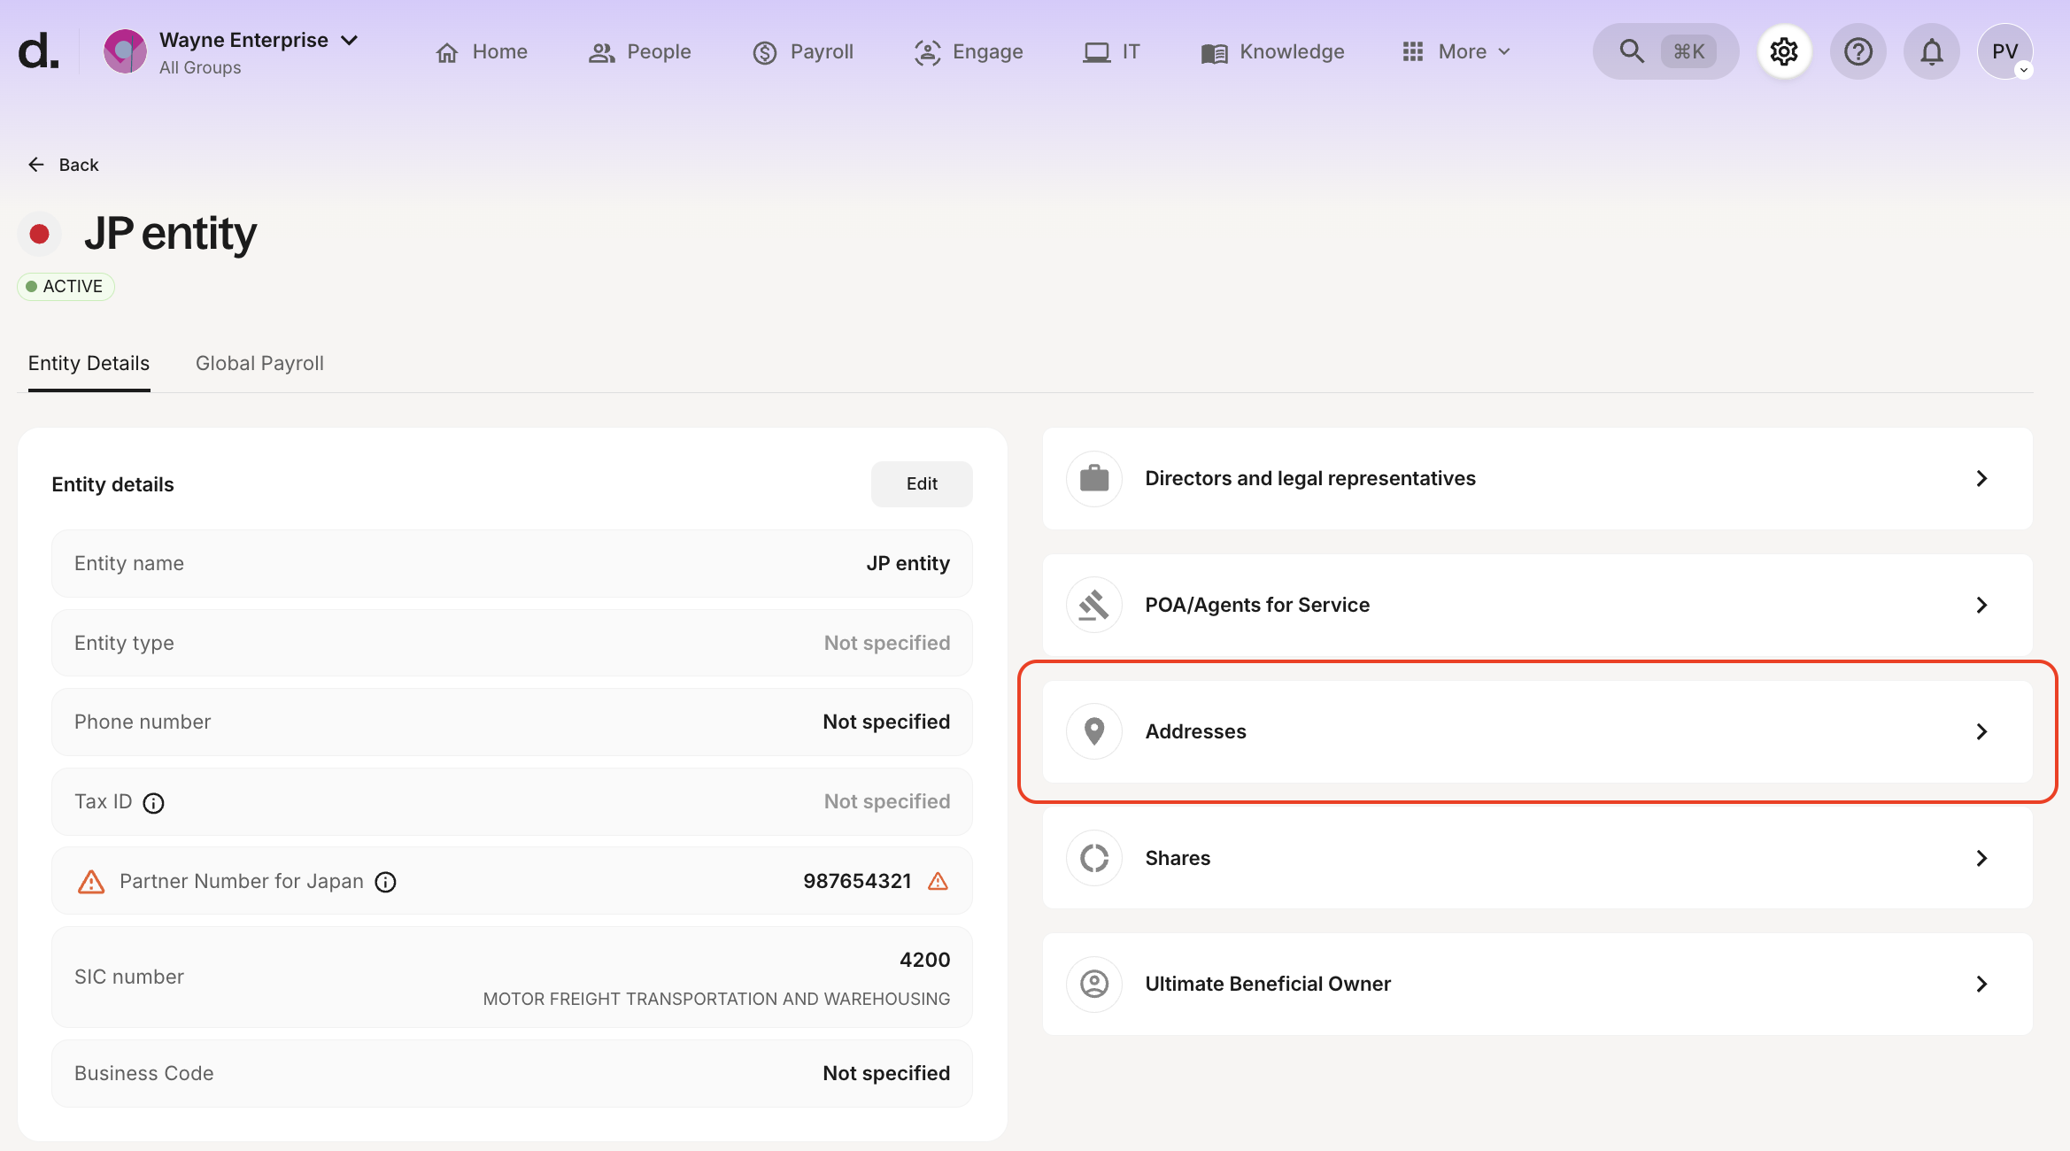Screen dimensions: 2070x1151
Task: Expand POA/Agents for Service chevron
Action: coord(1981,606)
